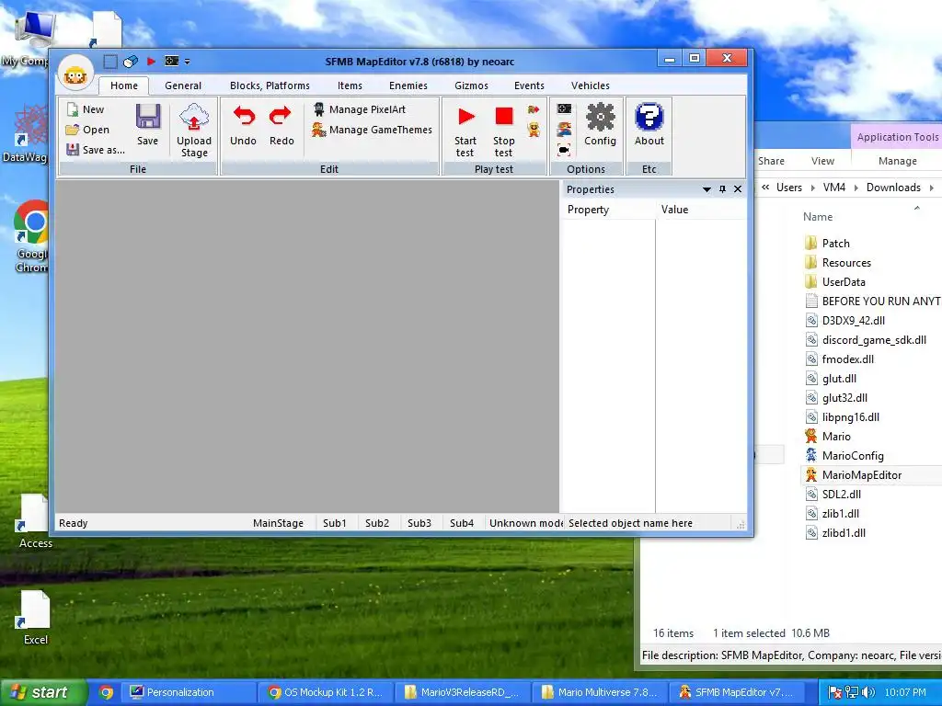The height and width of the screenshot is (706, 942).
Task: Open the Mario face application menu button
Action: pyautogui.click(x=75, y=74)
